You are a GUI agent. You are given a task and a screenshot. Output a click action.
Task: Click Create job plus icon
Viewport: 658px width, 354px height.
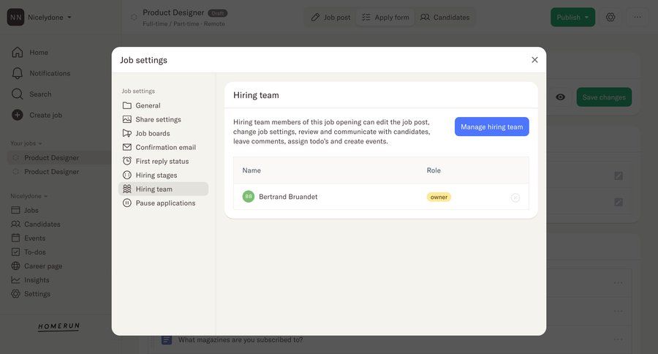tap(18, 115)
